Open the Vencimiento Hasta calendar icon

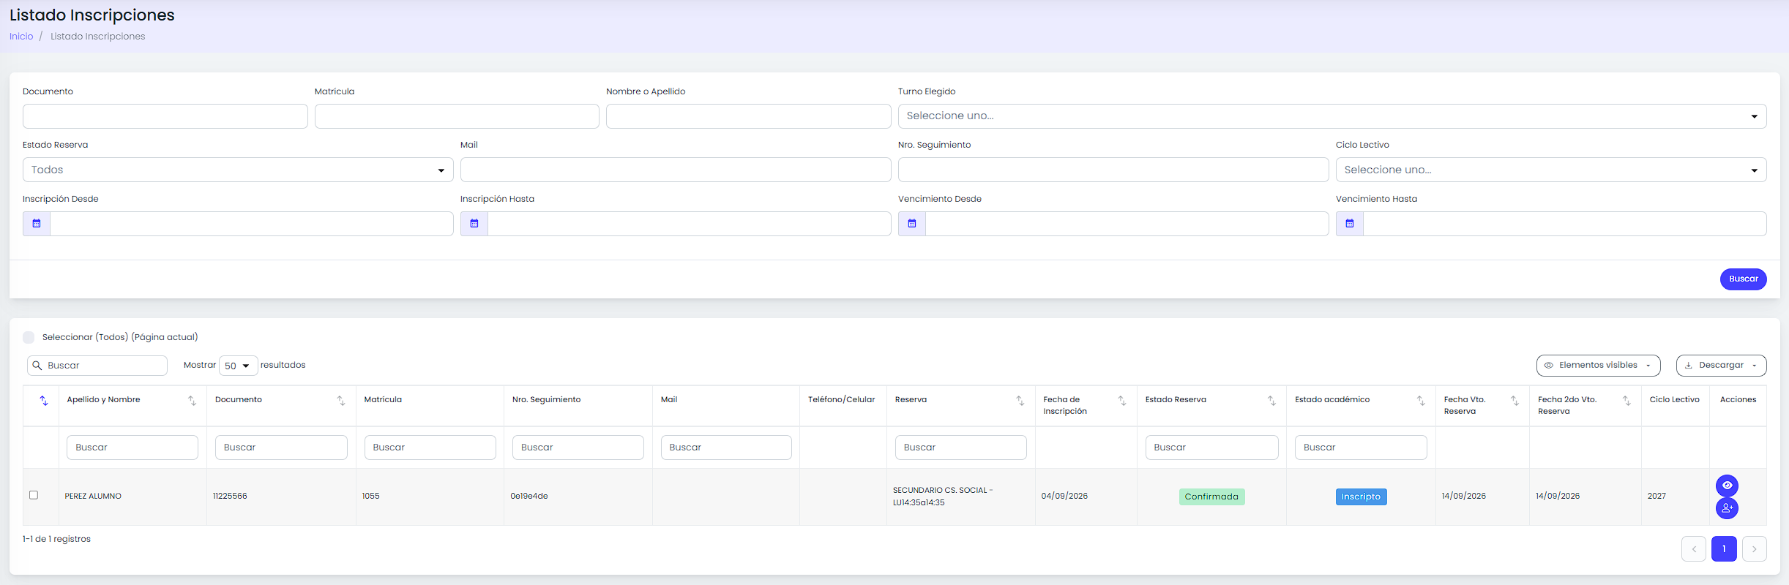pyautogui.click(x=1350, y=224)
